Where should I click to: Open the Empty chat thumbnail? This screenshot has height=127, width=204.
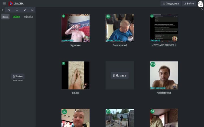click(x=75, y=75)
